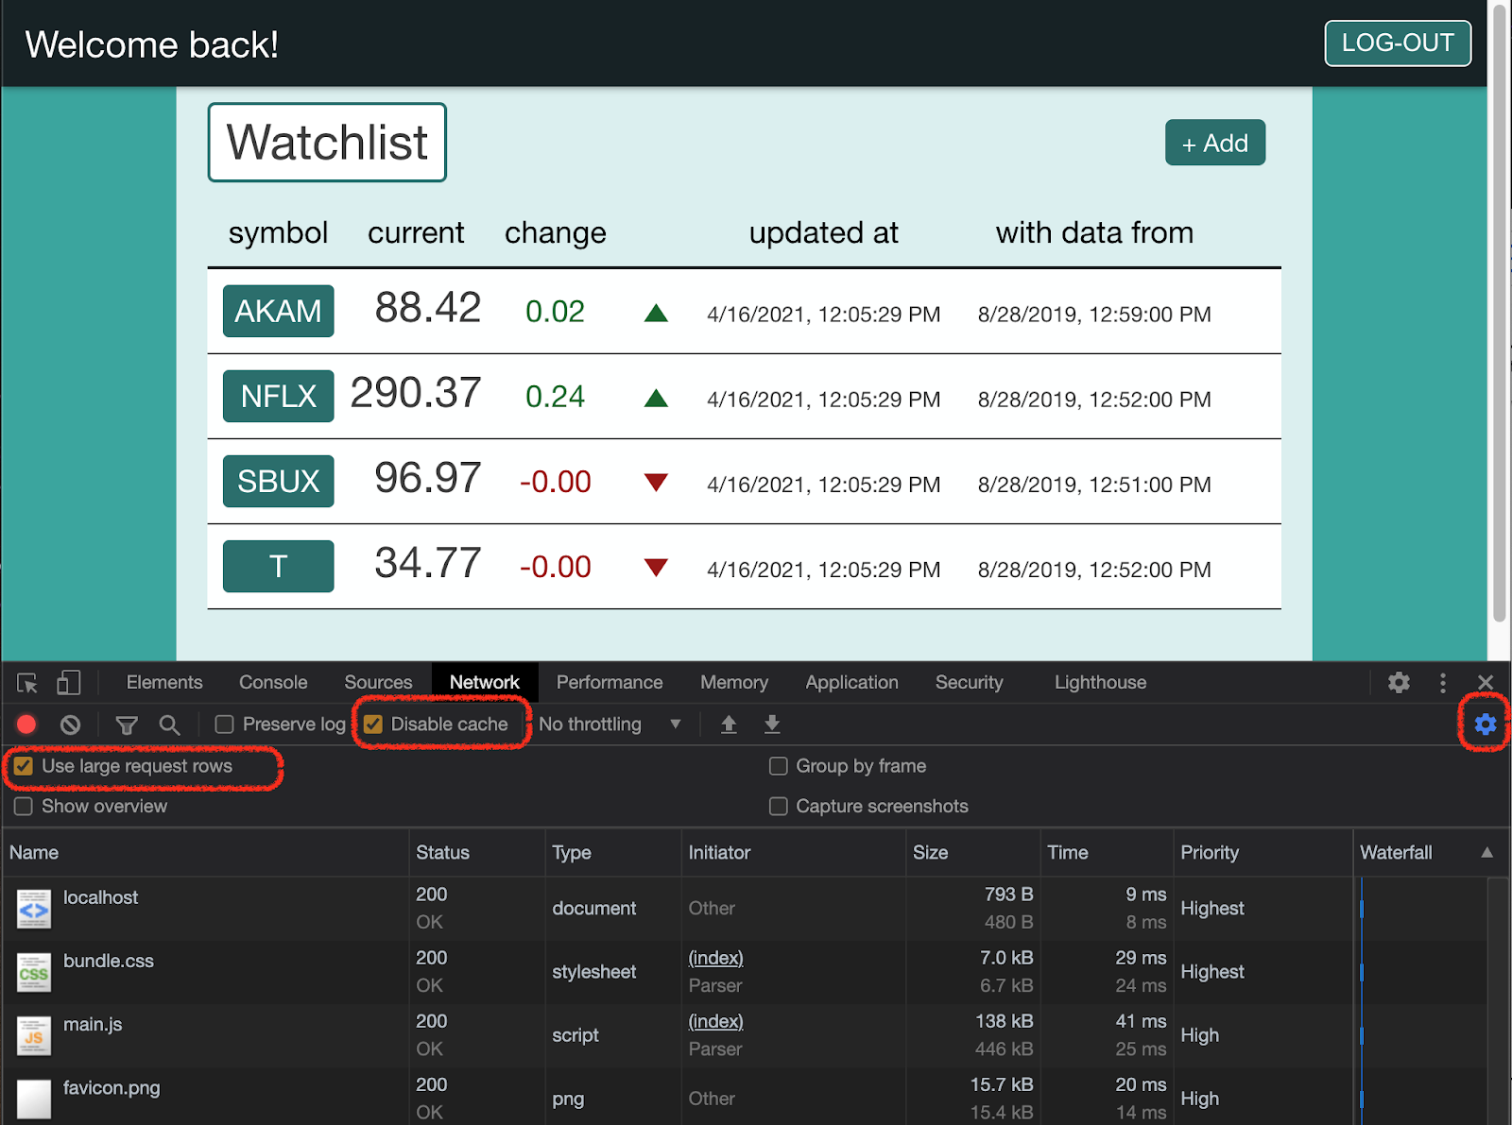Select the main.js request row
This screenshot has height=1125, width=1512.
click(x=93, y=1025)
